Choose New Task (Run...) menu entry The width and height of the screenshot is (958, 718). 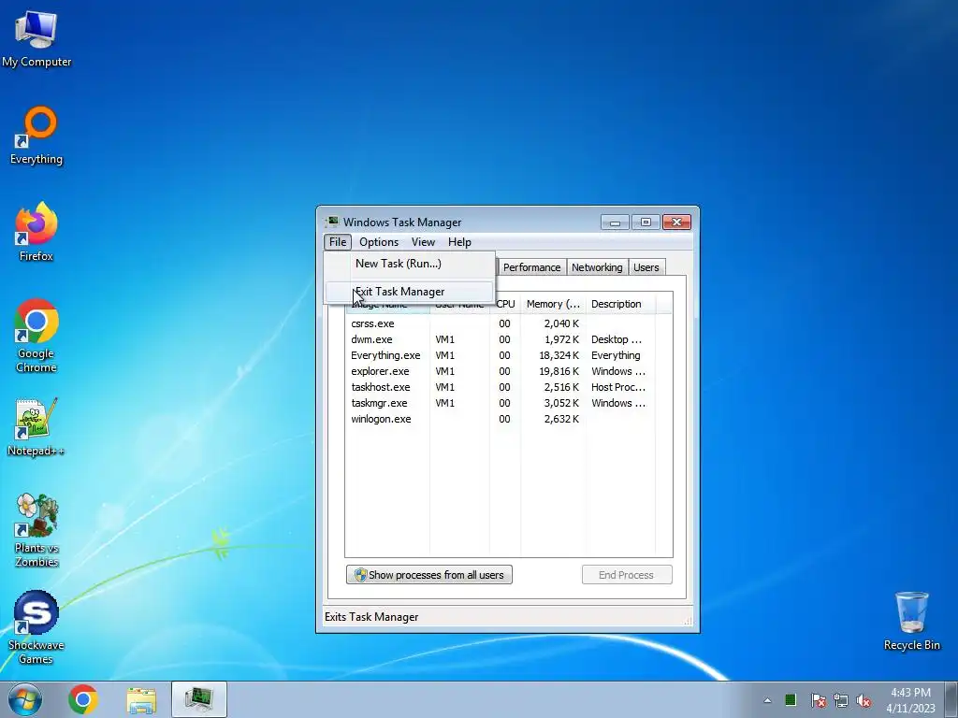pos(410,264)
